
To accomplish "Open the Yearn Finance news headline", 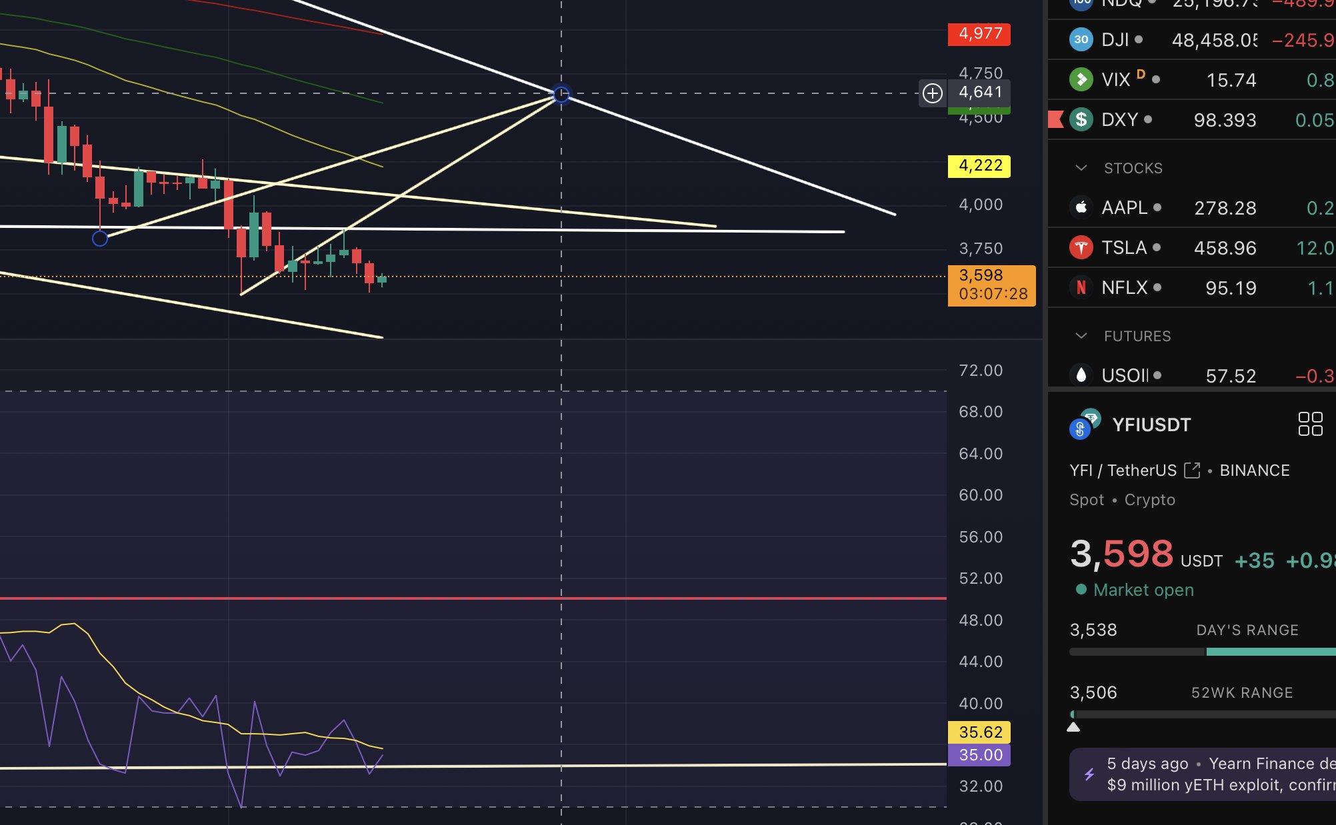I will (1220, 774).
